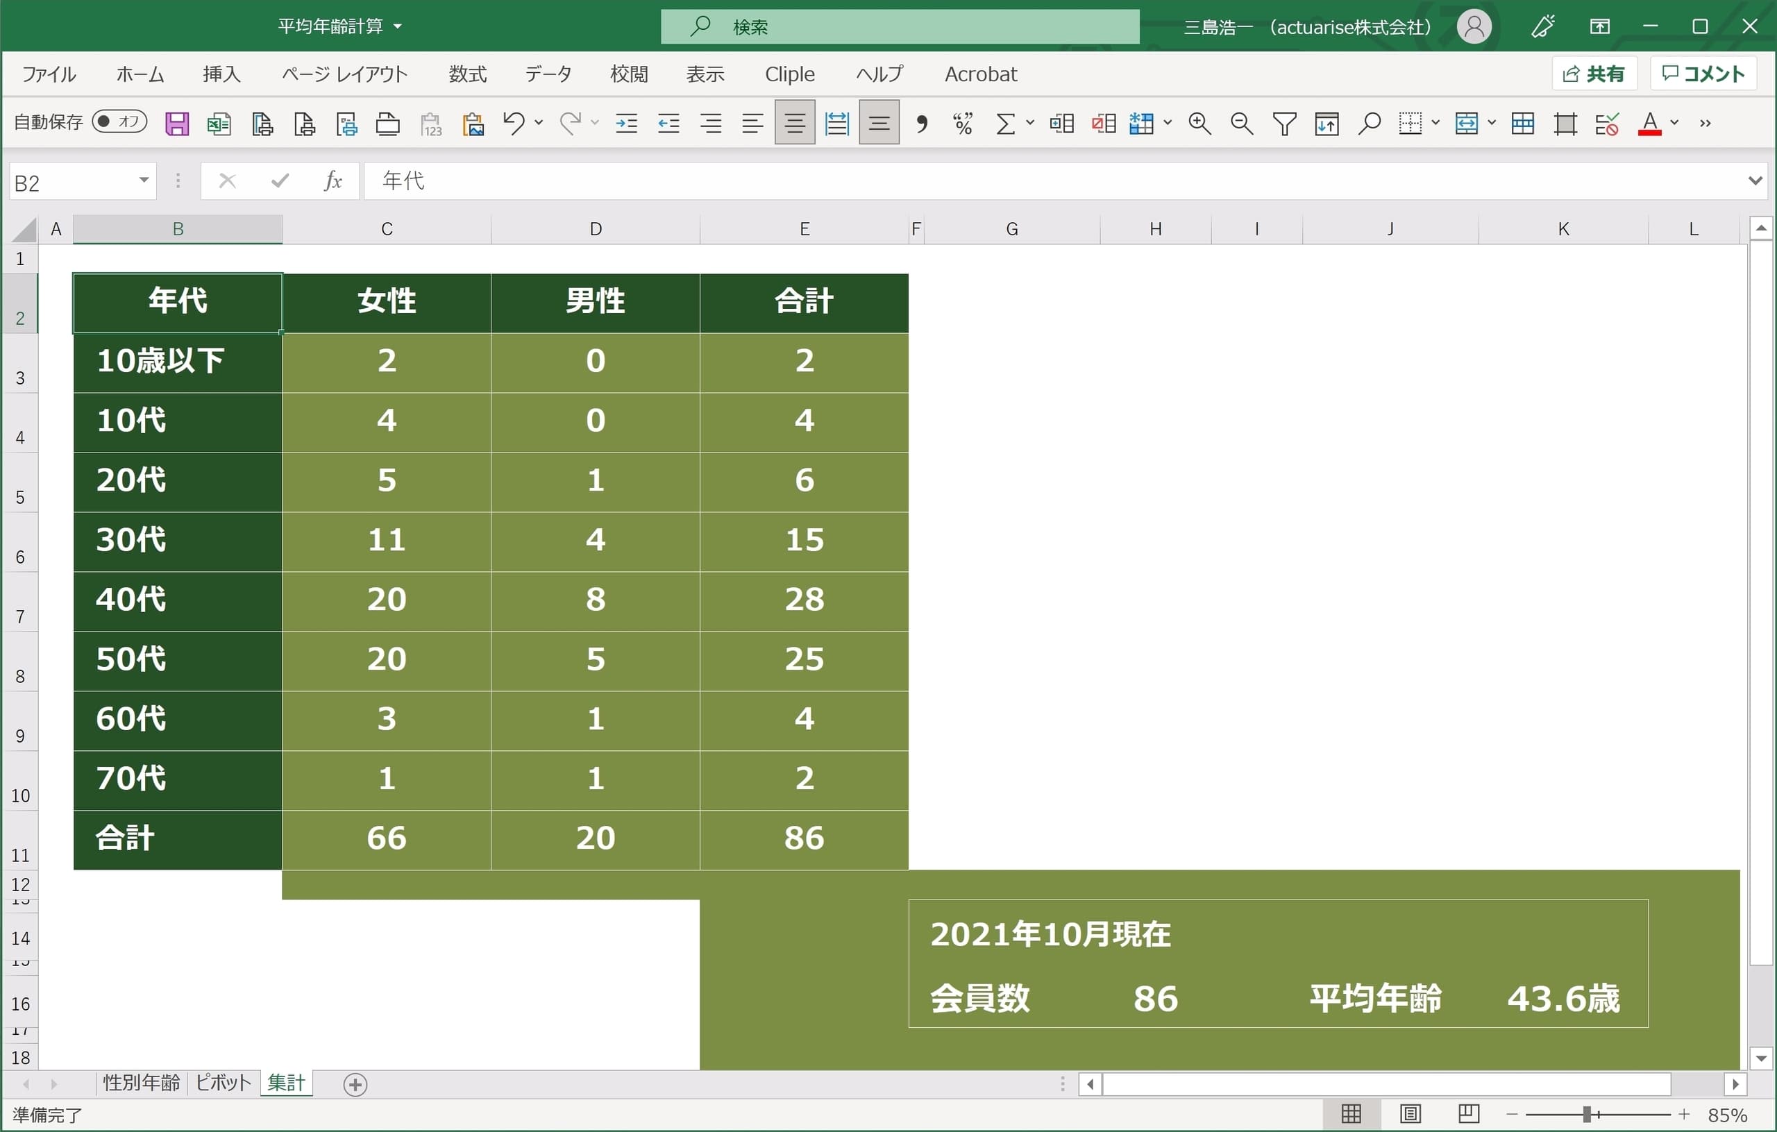The image size is (1777, 1132).
Task: Switch to the ピボット sheet tab
Action: 223,1083
